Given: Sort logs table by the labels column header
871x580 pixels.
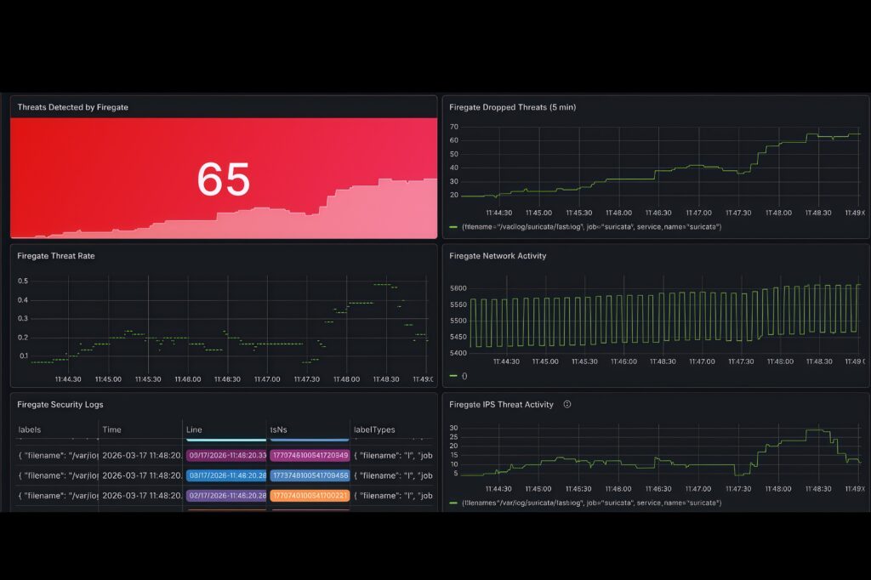Looking at the screenshot, I should click(x=30, y=429).
